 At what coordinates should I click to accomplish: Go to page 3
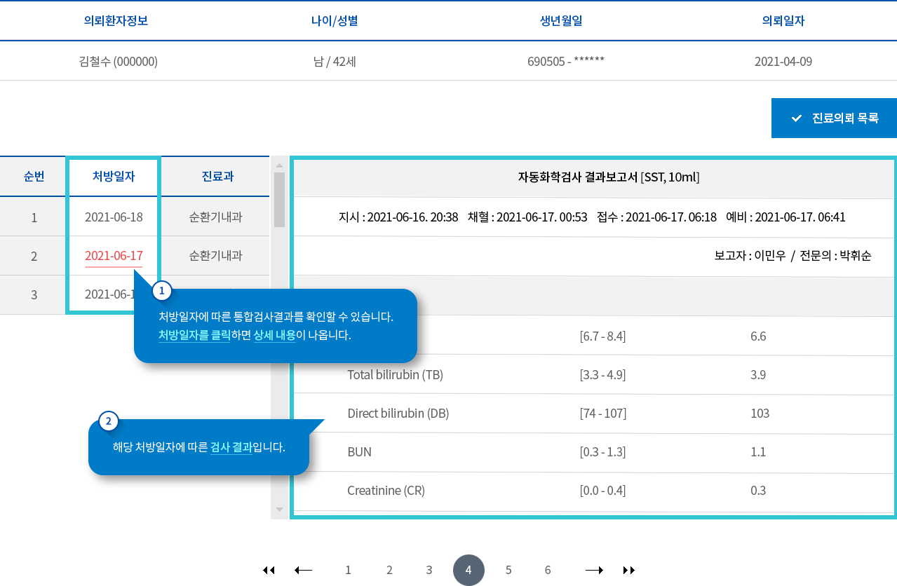[429, 570]
